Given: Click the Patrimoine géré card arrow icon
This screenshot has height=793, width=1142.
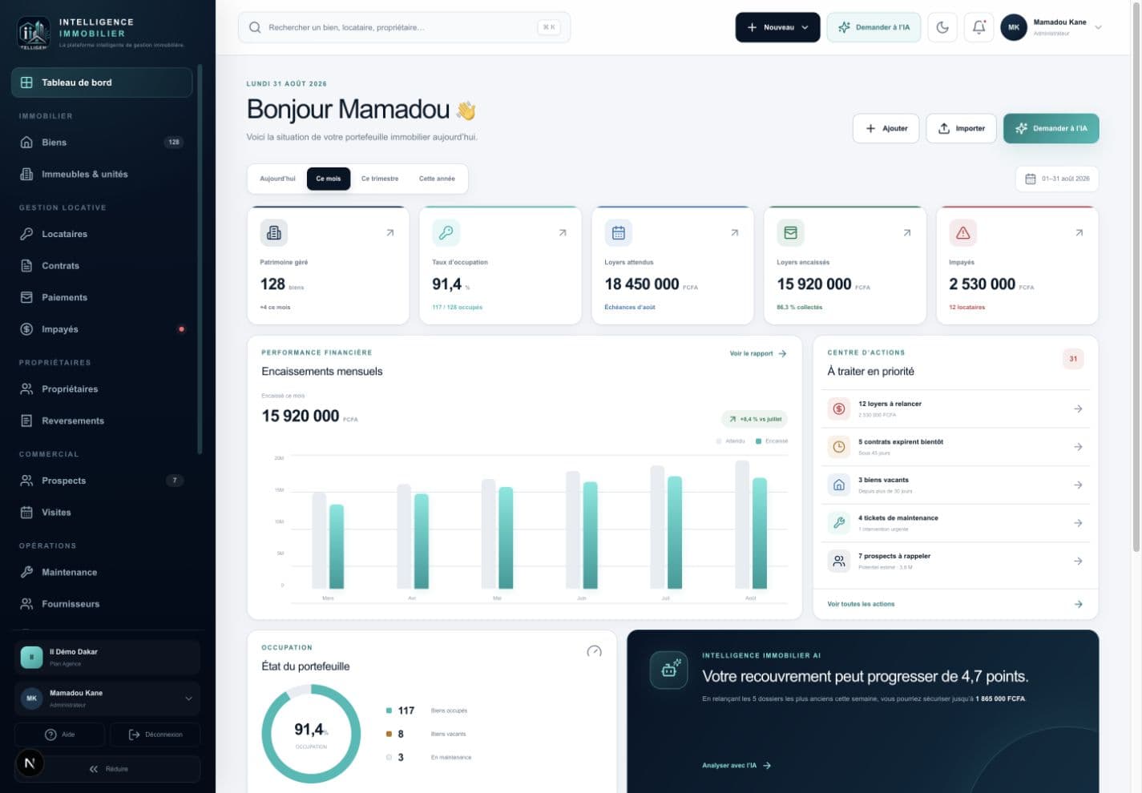Looking at the screenshot, I should [390, 233].
